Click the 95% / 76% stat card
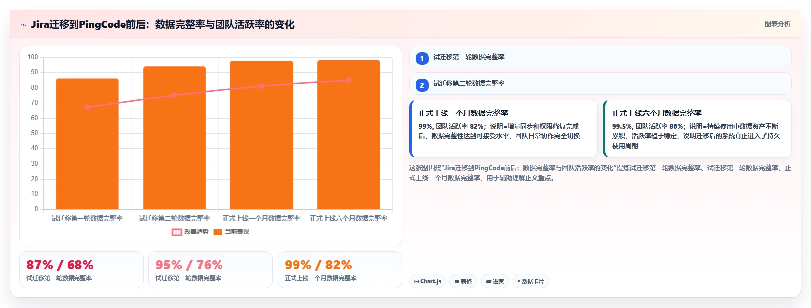The height and width of the screenshot is (308, 811). [211, 270]
